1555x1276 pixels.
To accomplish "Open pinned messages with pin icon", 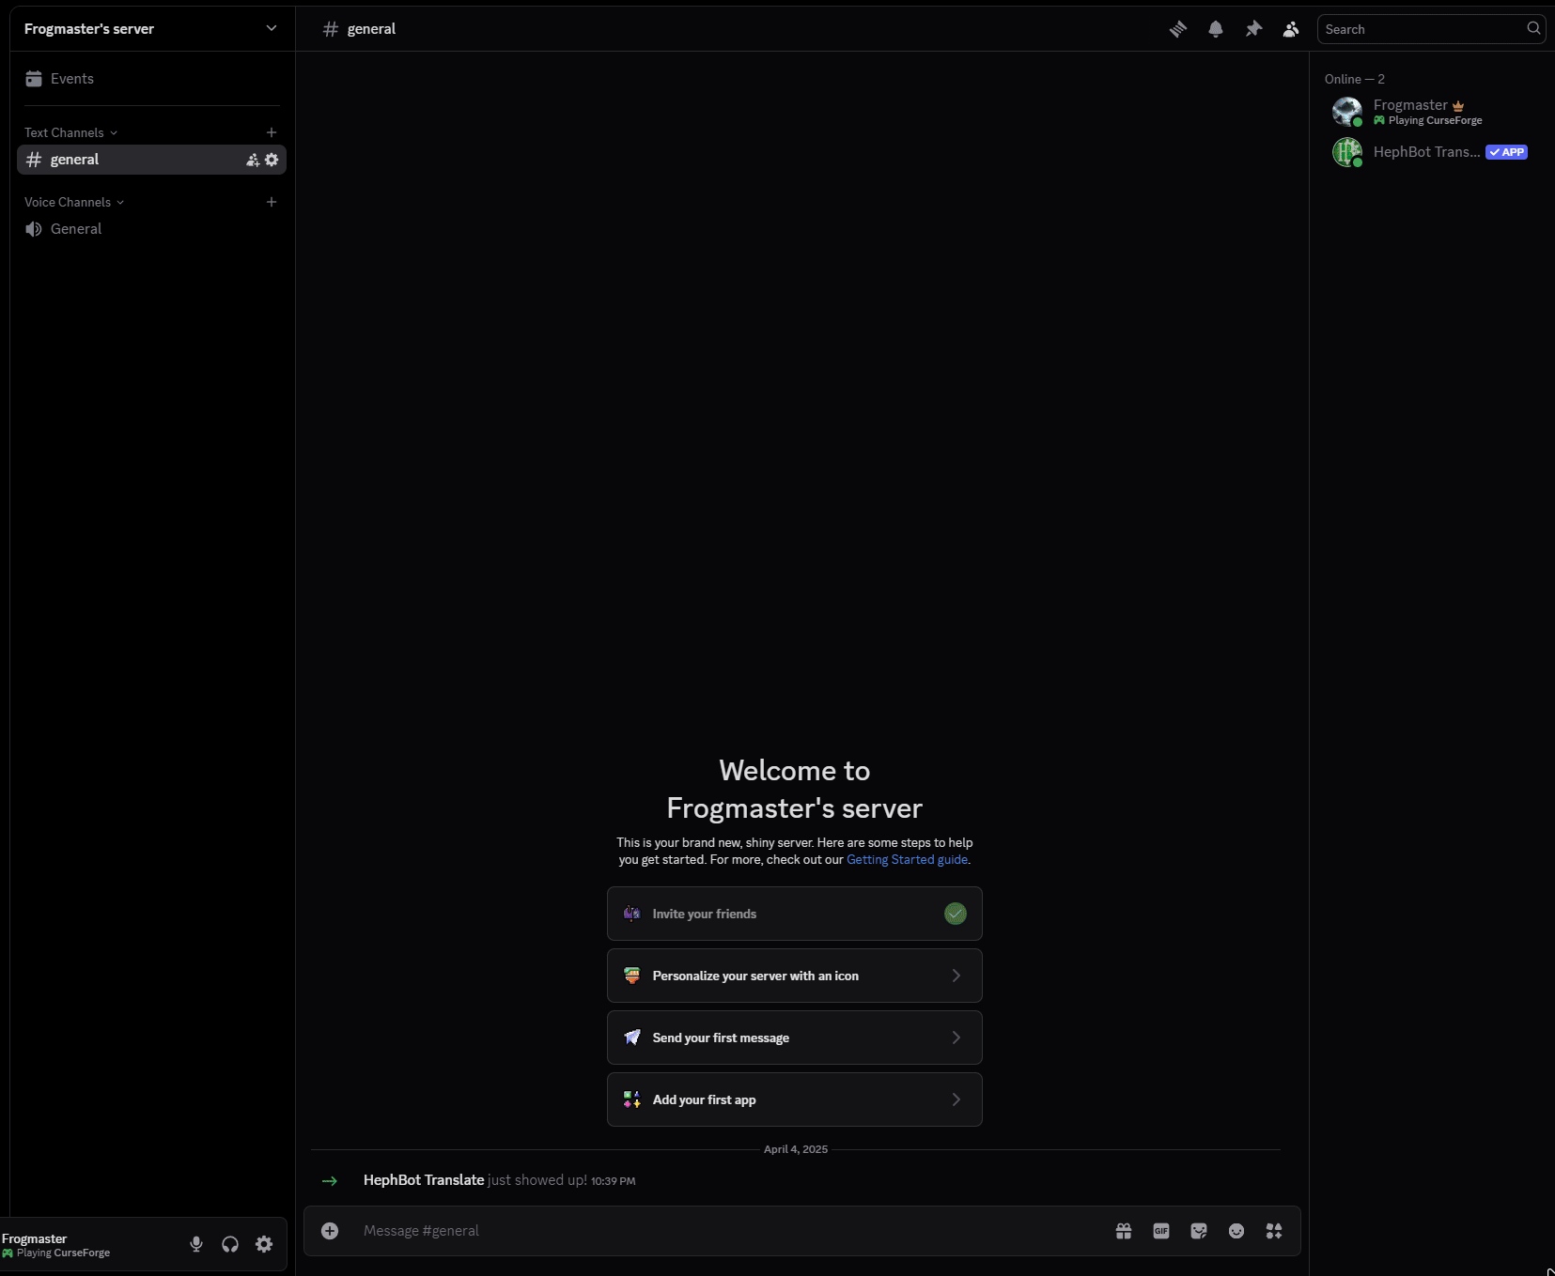I will tap(1253, 29).
